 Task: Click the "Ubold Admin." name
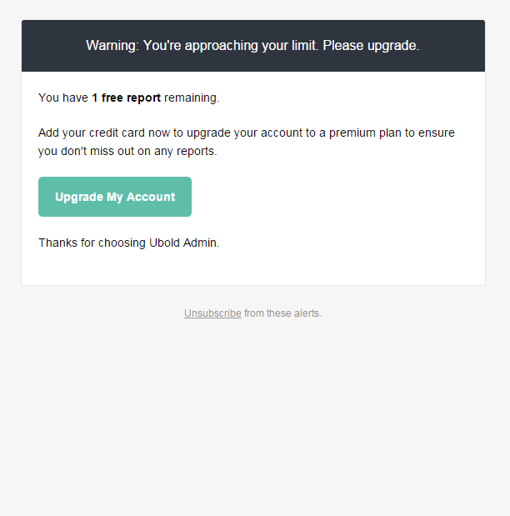184,243
